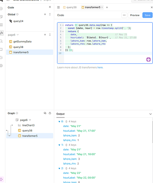Select getDummyData in the code list

point(22,42)
